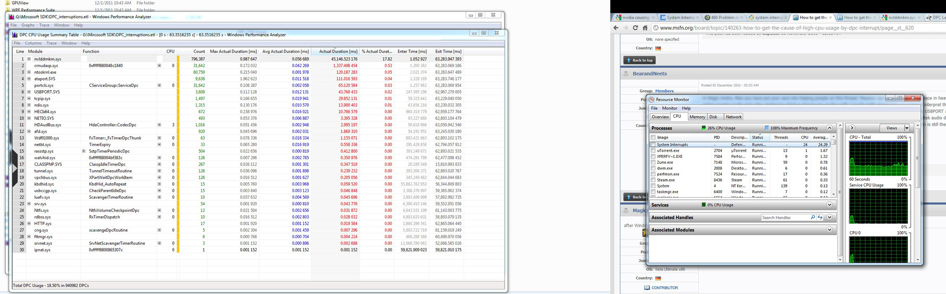
Task: Tick the Zune.exe process checkbox
Action: pos(653,162)
